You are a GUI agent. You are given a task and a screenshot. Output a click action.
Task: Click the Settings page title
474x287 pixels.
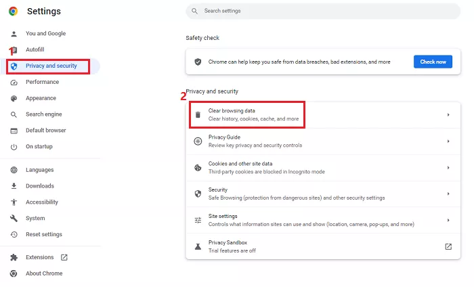[44, 12]
